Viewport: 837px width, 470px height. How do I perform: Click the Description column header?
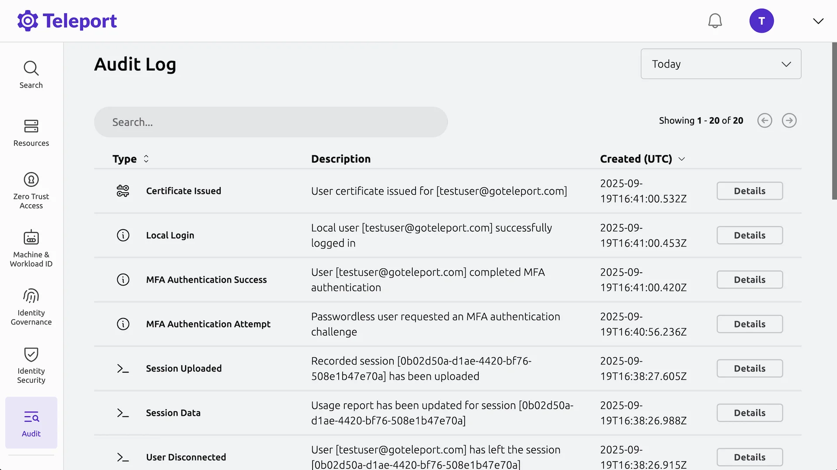pos(341,159)
